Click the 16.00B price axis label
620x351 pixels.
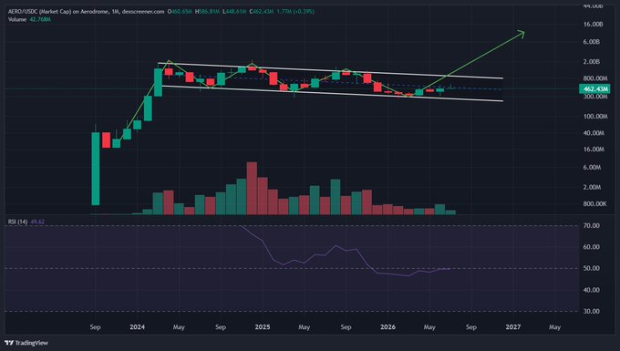tap(593, 24)
